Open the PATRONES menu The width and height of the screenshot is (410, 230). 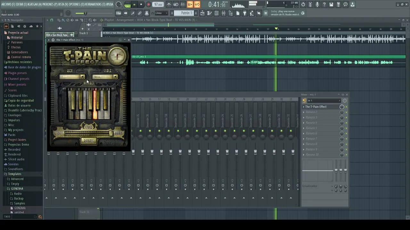coord(50,4)
